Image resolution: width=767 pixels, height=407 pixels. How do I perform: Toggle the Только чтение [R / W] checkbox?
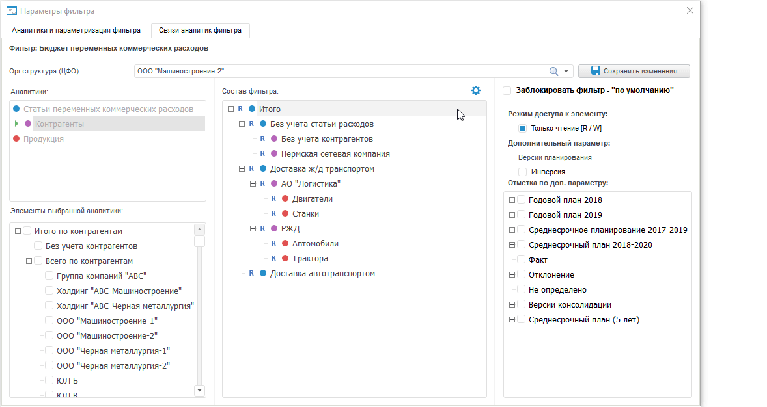tap(522, 128)
